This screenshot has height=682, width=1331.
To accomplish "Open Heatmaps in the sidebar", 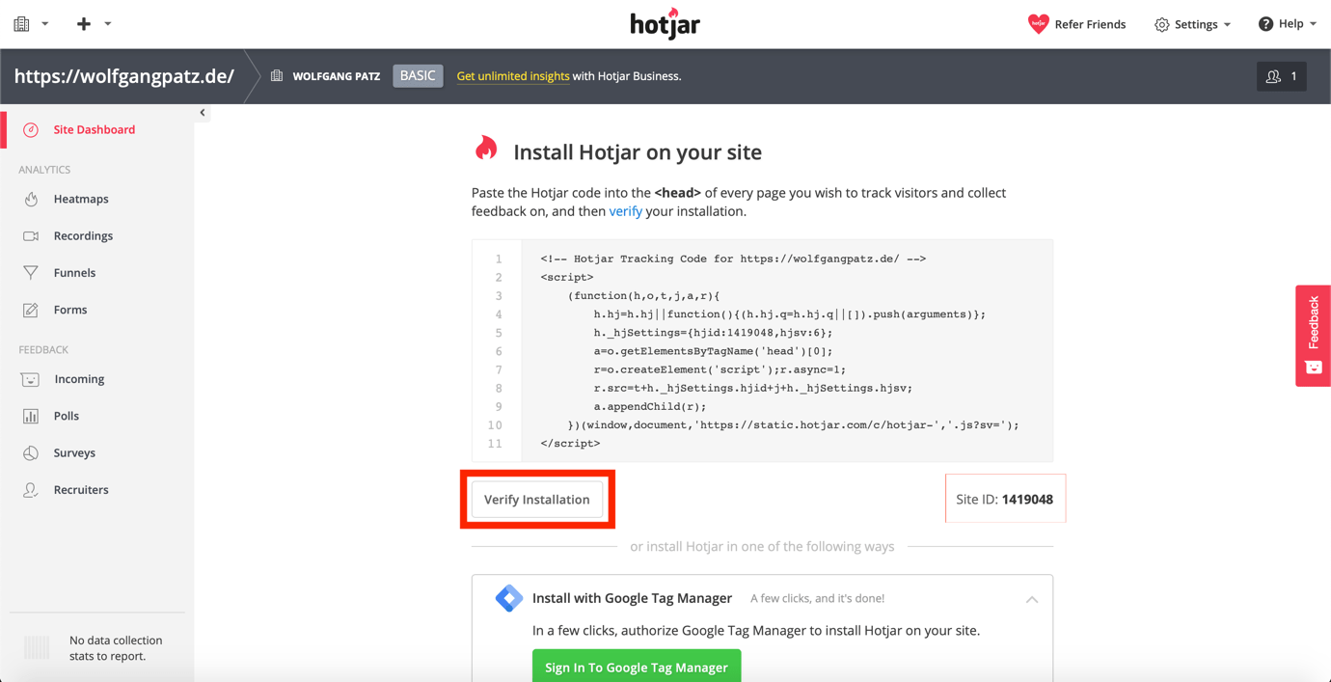I will pos(81,199).
